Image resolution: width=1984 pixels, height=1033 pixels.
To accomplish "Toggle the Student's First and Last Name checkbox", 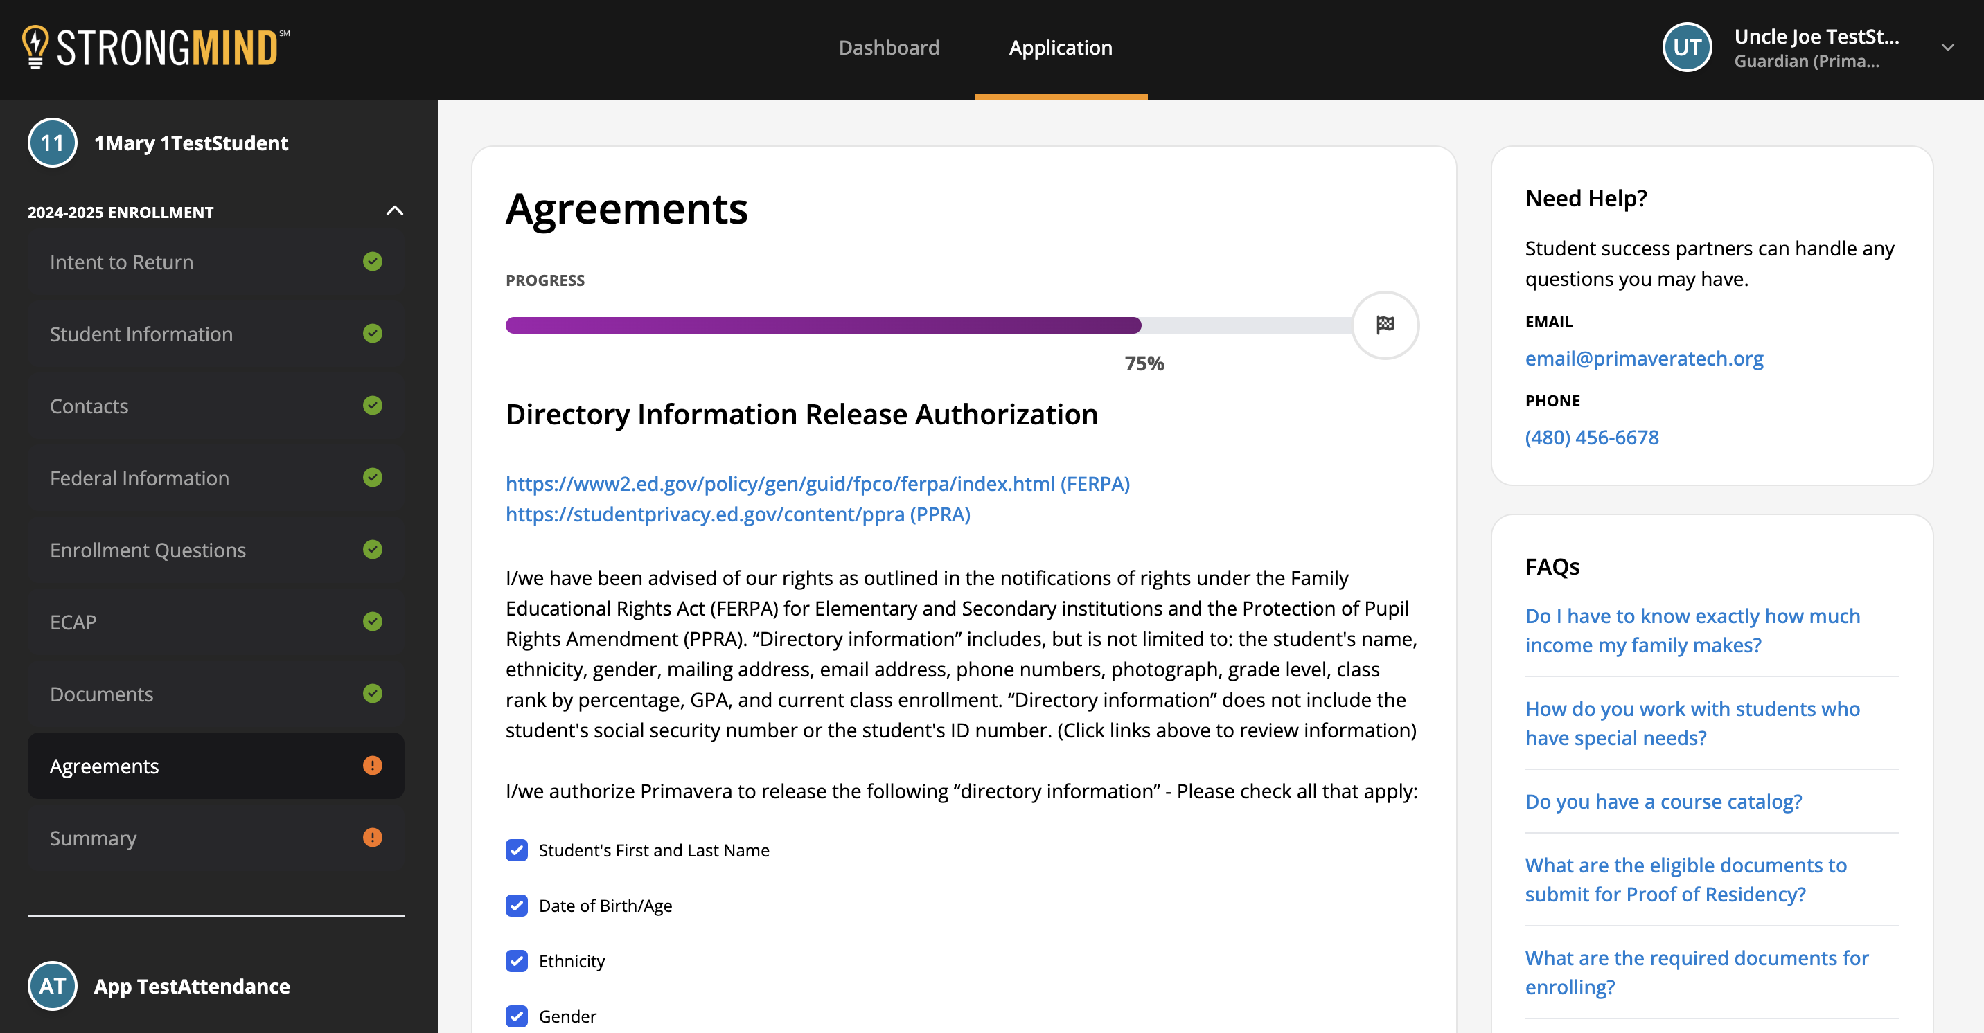I will point(517,850).
